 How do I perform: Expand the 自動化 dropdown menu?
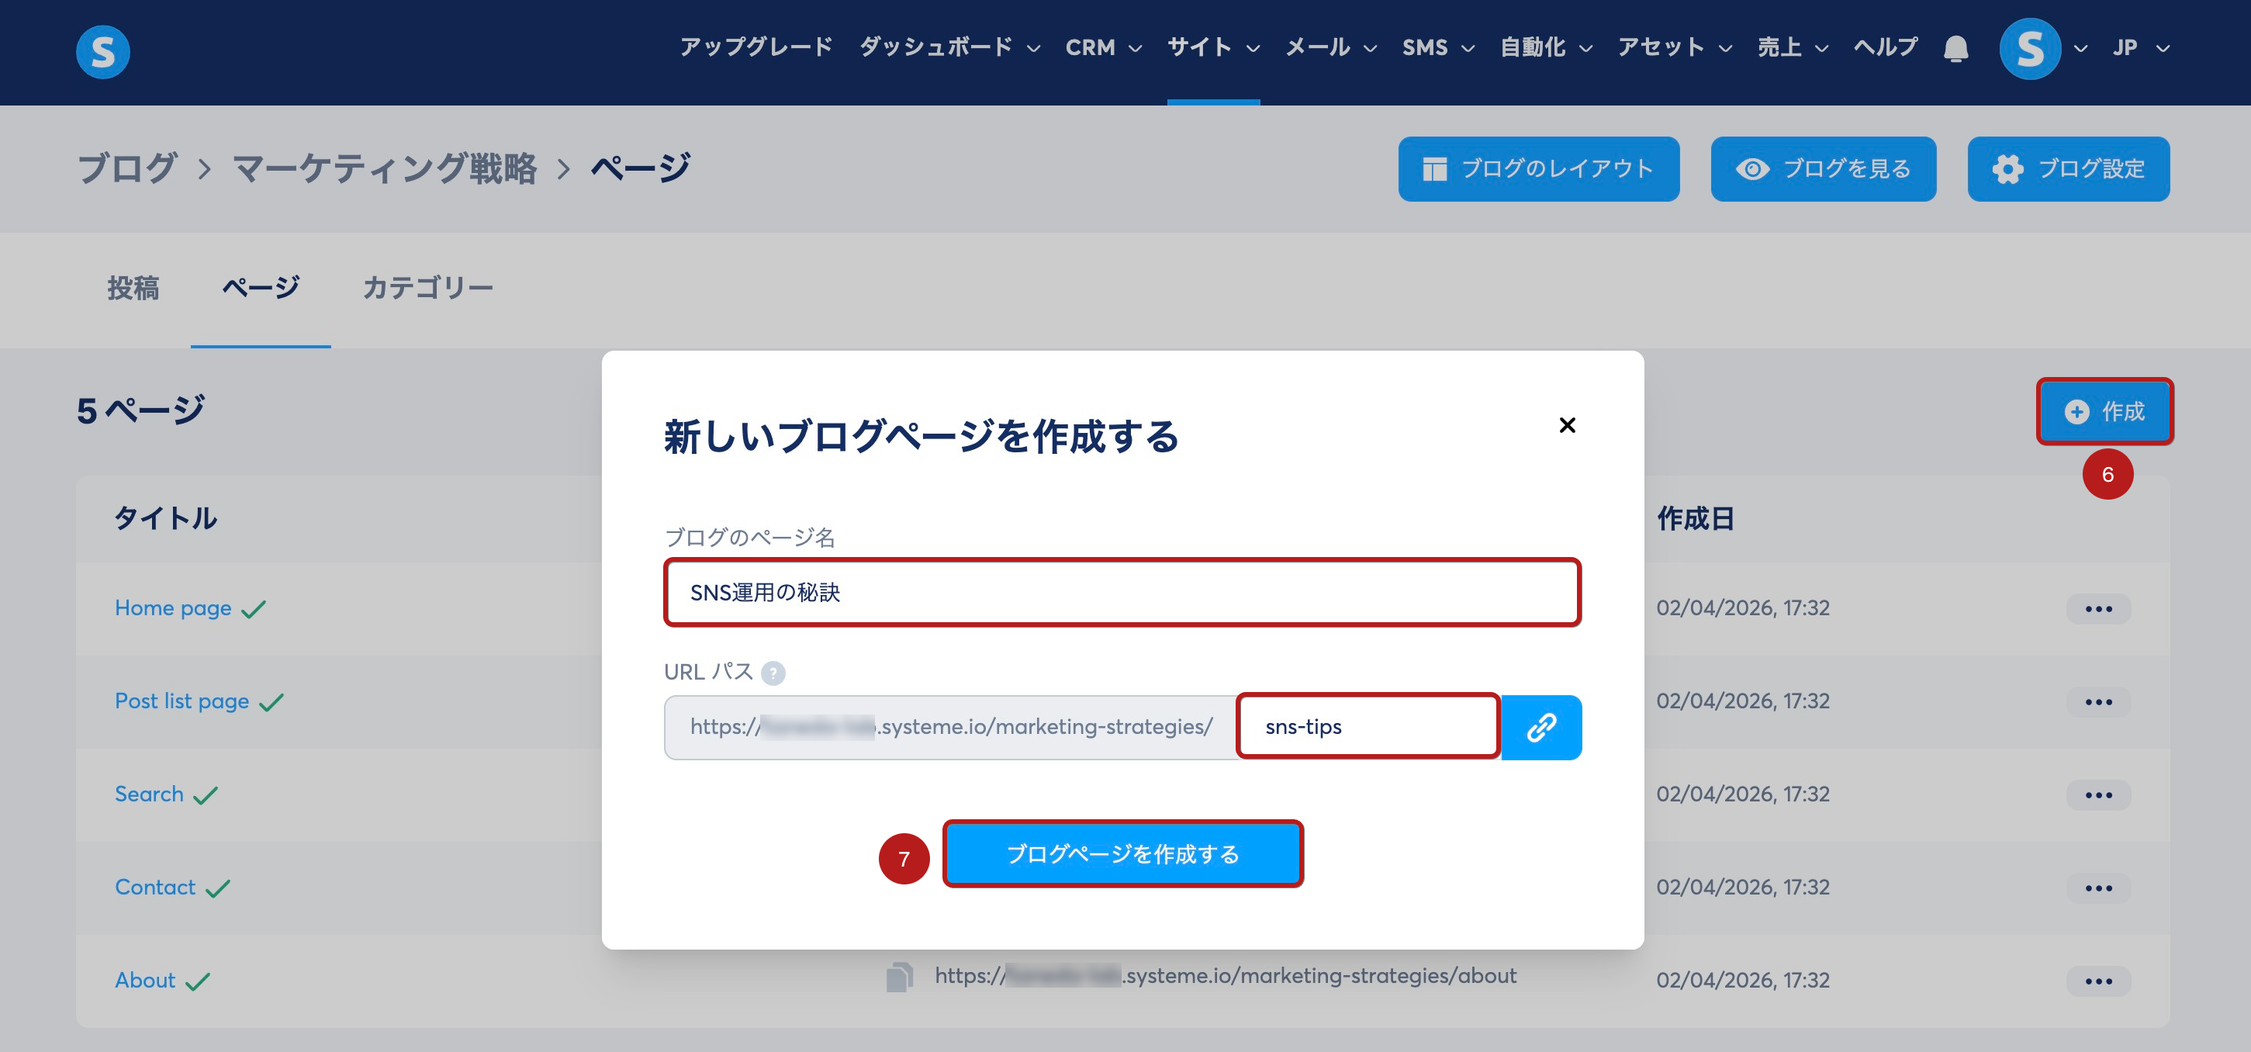coord(1546,48)
